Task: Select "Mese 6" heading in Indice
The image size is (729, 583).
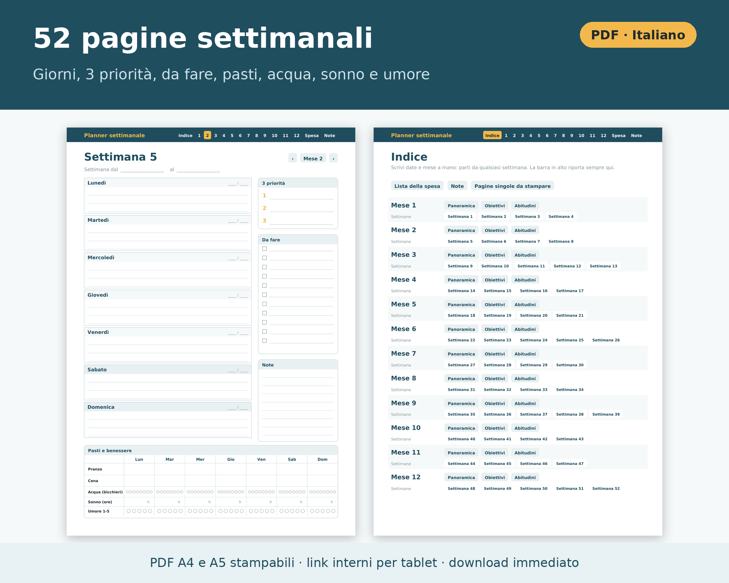Action: coord(403,329)
